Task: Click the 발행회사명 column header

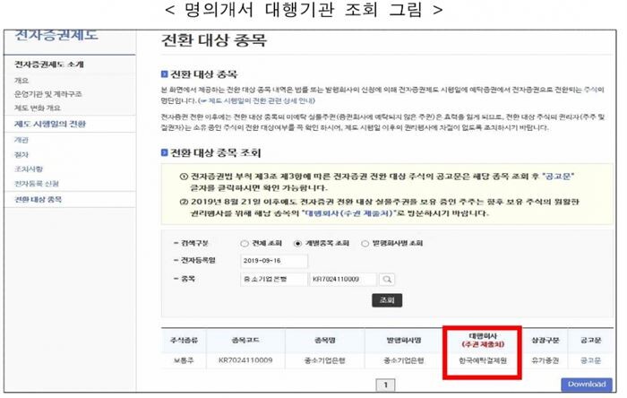Action: pos(404,341)
